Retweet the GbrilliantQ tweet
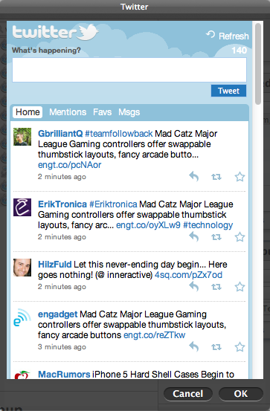The image size is (270, 411). click(216, 177)
